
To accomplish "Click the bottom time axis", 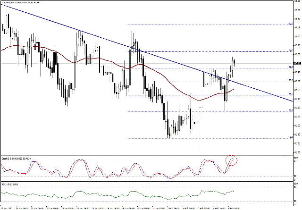I will coord(142,207).
